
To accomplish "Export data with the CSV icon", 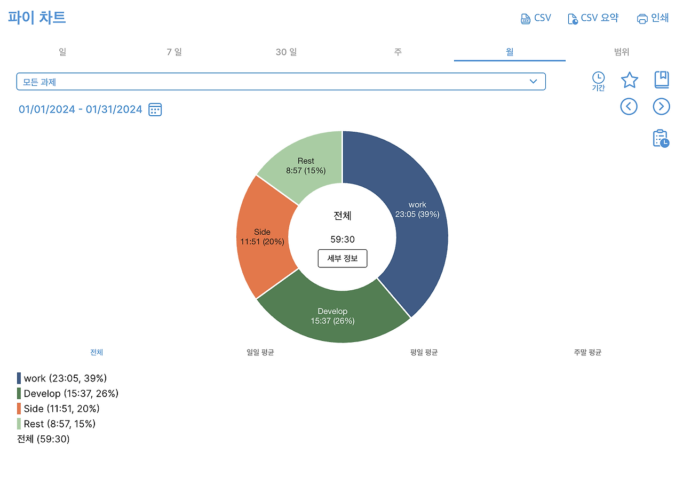I will pos(536,18).
